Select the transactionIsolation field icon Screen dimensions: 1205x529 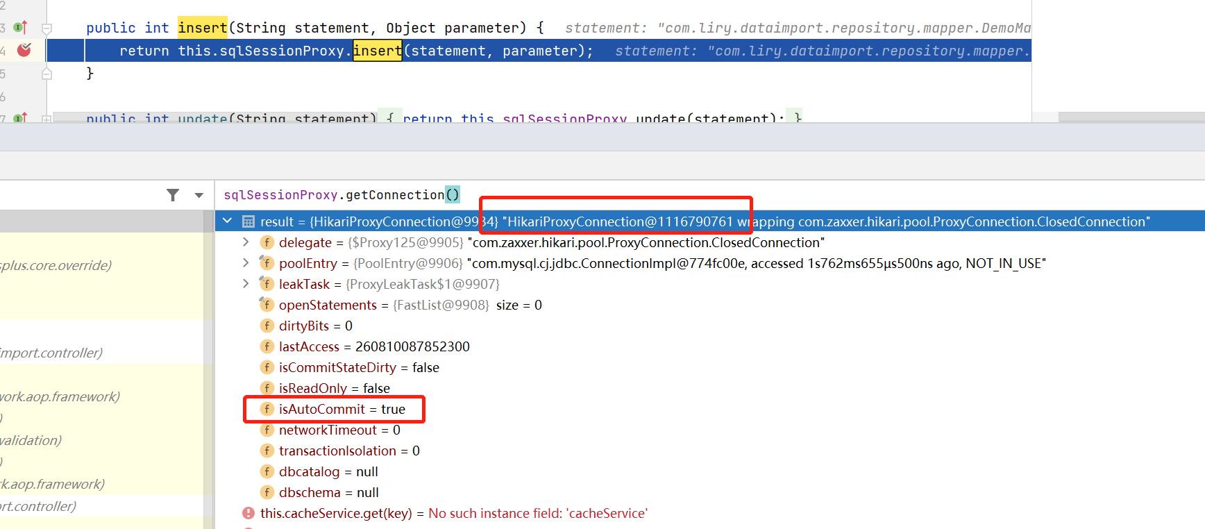point(267,451)
